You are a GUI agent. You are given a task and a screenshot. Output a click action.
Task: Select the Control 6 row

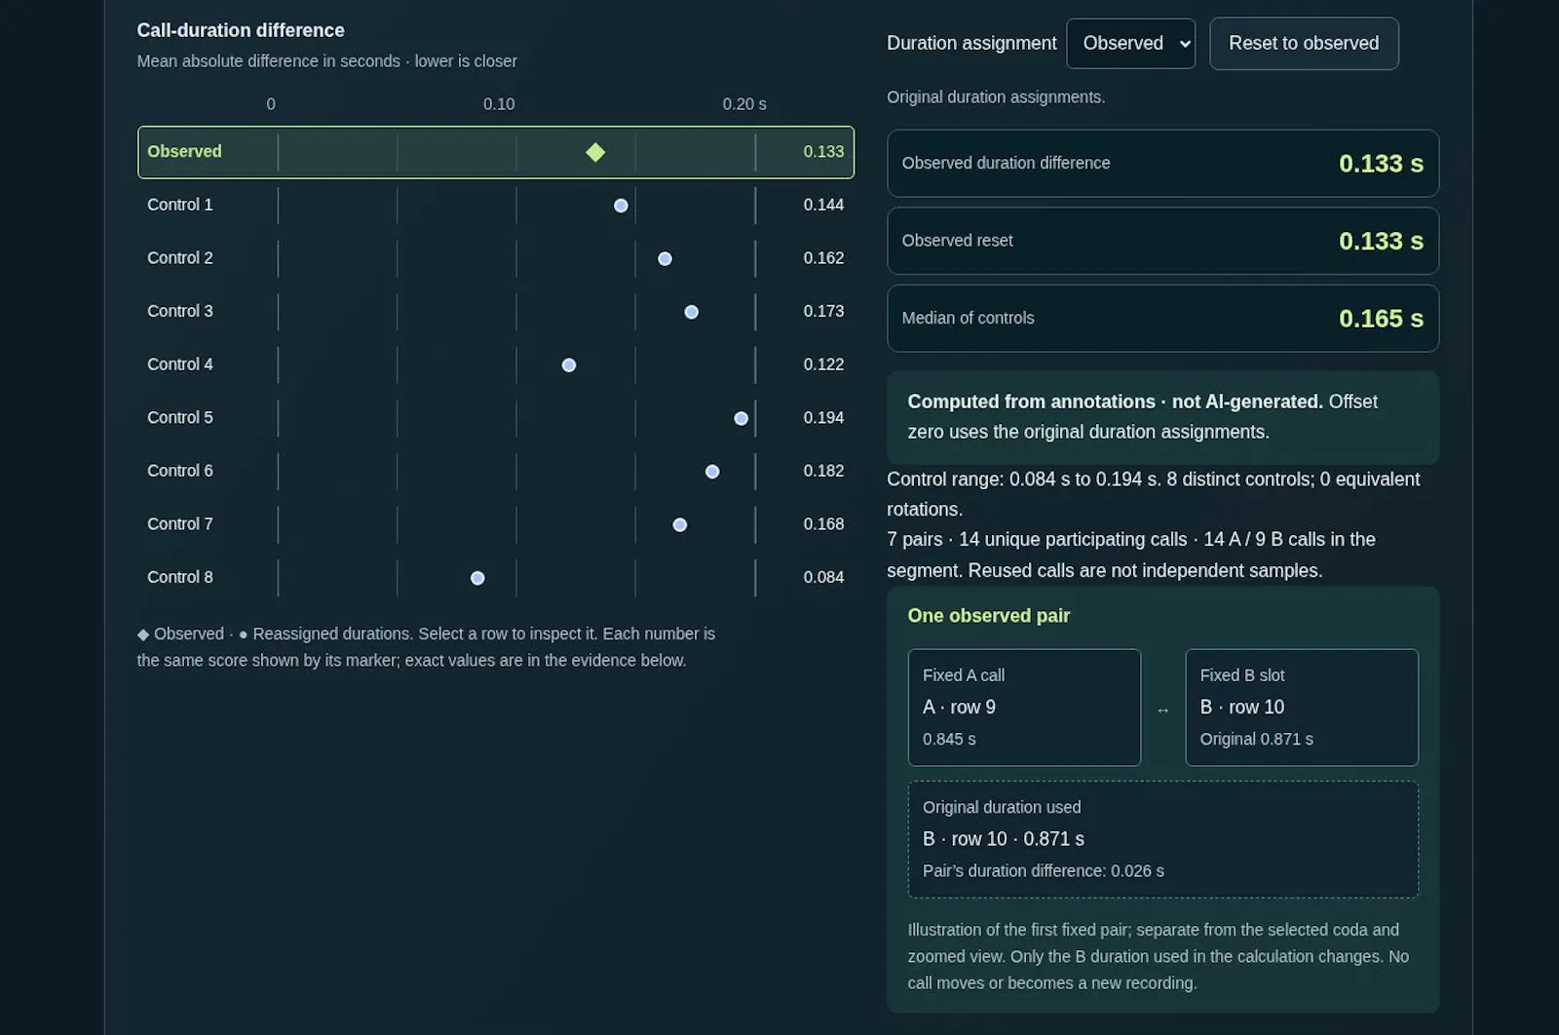[496, 471]
